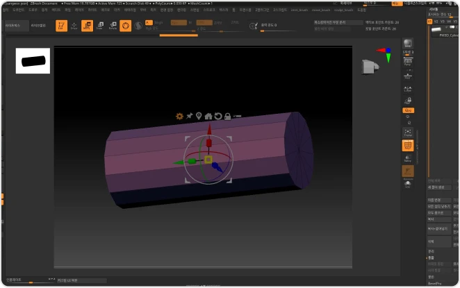Activate the Edit mode button

[61, 26]
